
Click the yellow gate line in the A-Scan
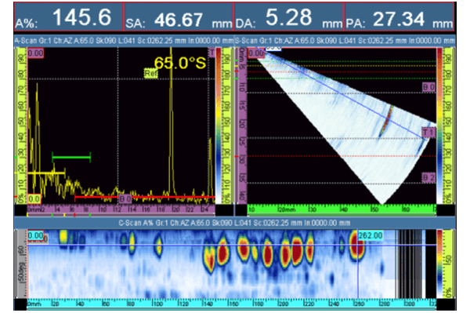[46, 173]
